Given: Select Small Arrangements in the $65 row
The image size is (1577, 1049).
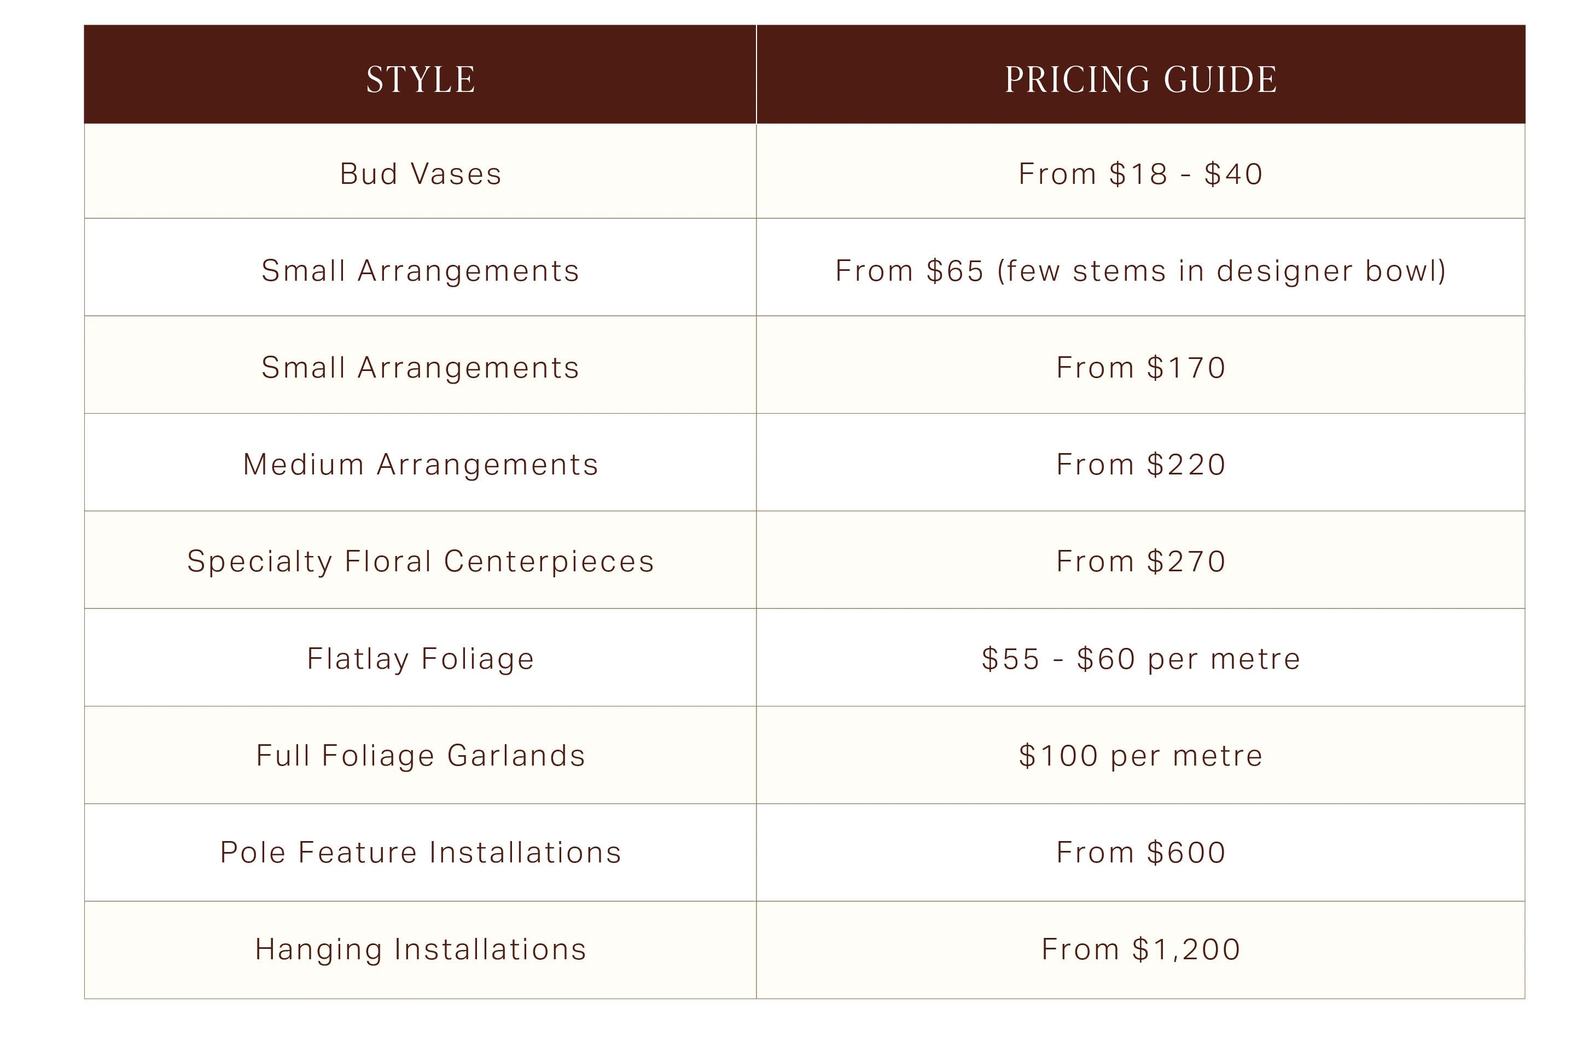Looking at the screenshot, I should pos(420,271).
